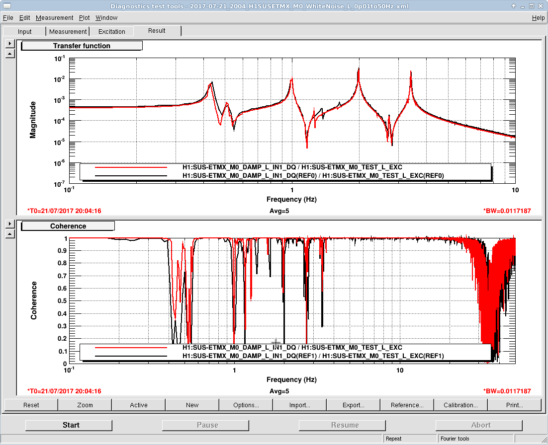Open the Import dialog
Image resolution: width=548 pixels, height=445 pixels.
[299, 405]
